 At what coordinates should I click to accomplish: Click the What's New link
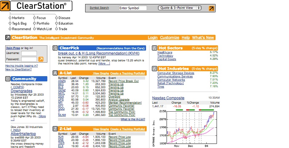(203, 38)
